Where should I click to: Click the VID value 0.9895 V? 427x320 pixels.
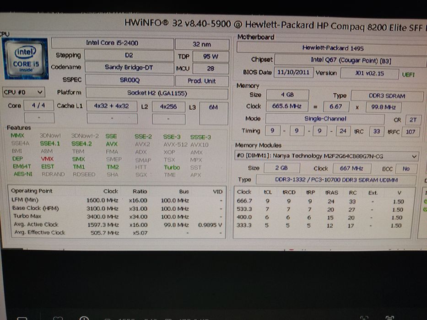tap(210, 225)
